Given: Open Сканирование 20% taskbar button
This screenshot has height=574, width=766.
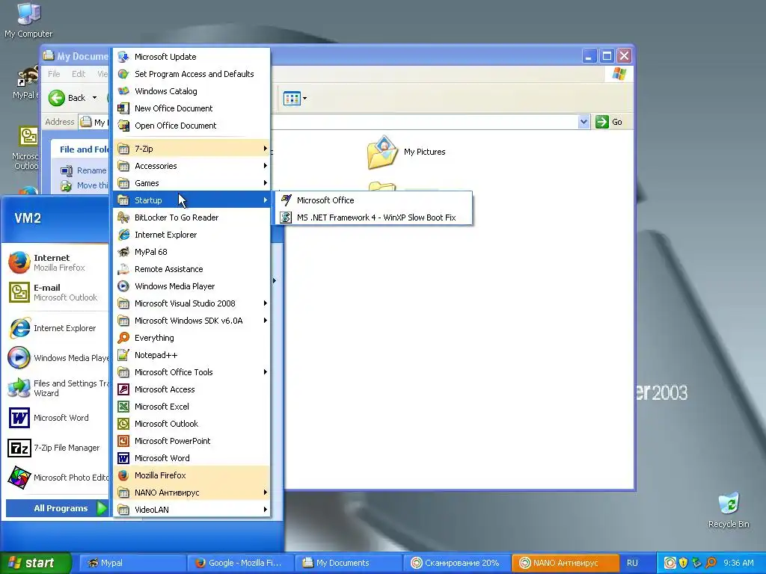Looking at the screenshot, I should (x=457, y=563).
